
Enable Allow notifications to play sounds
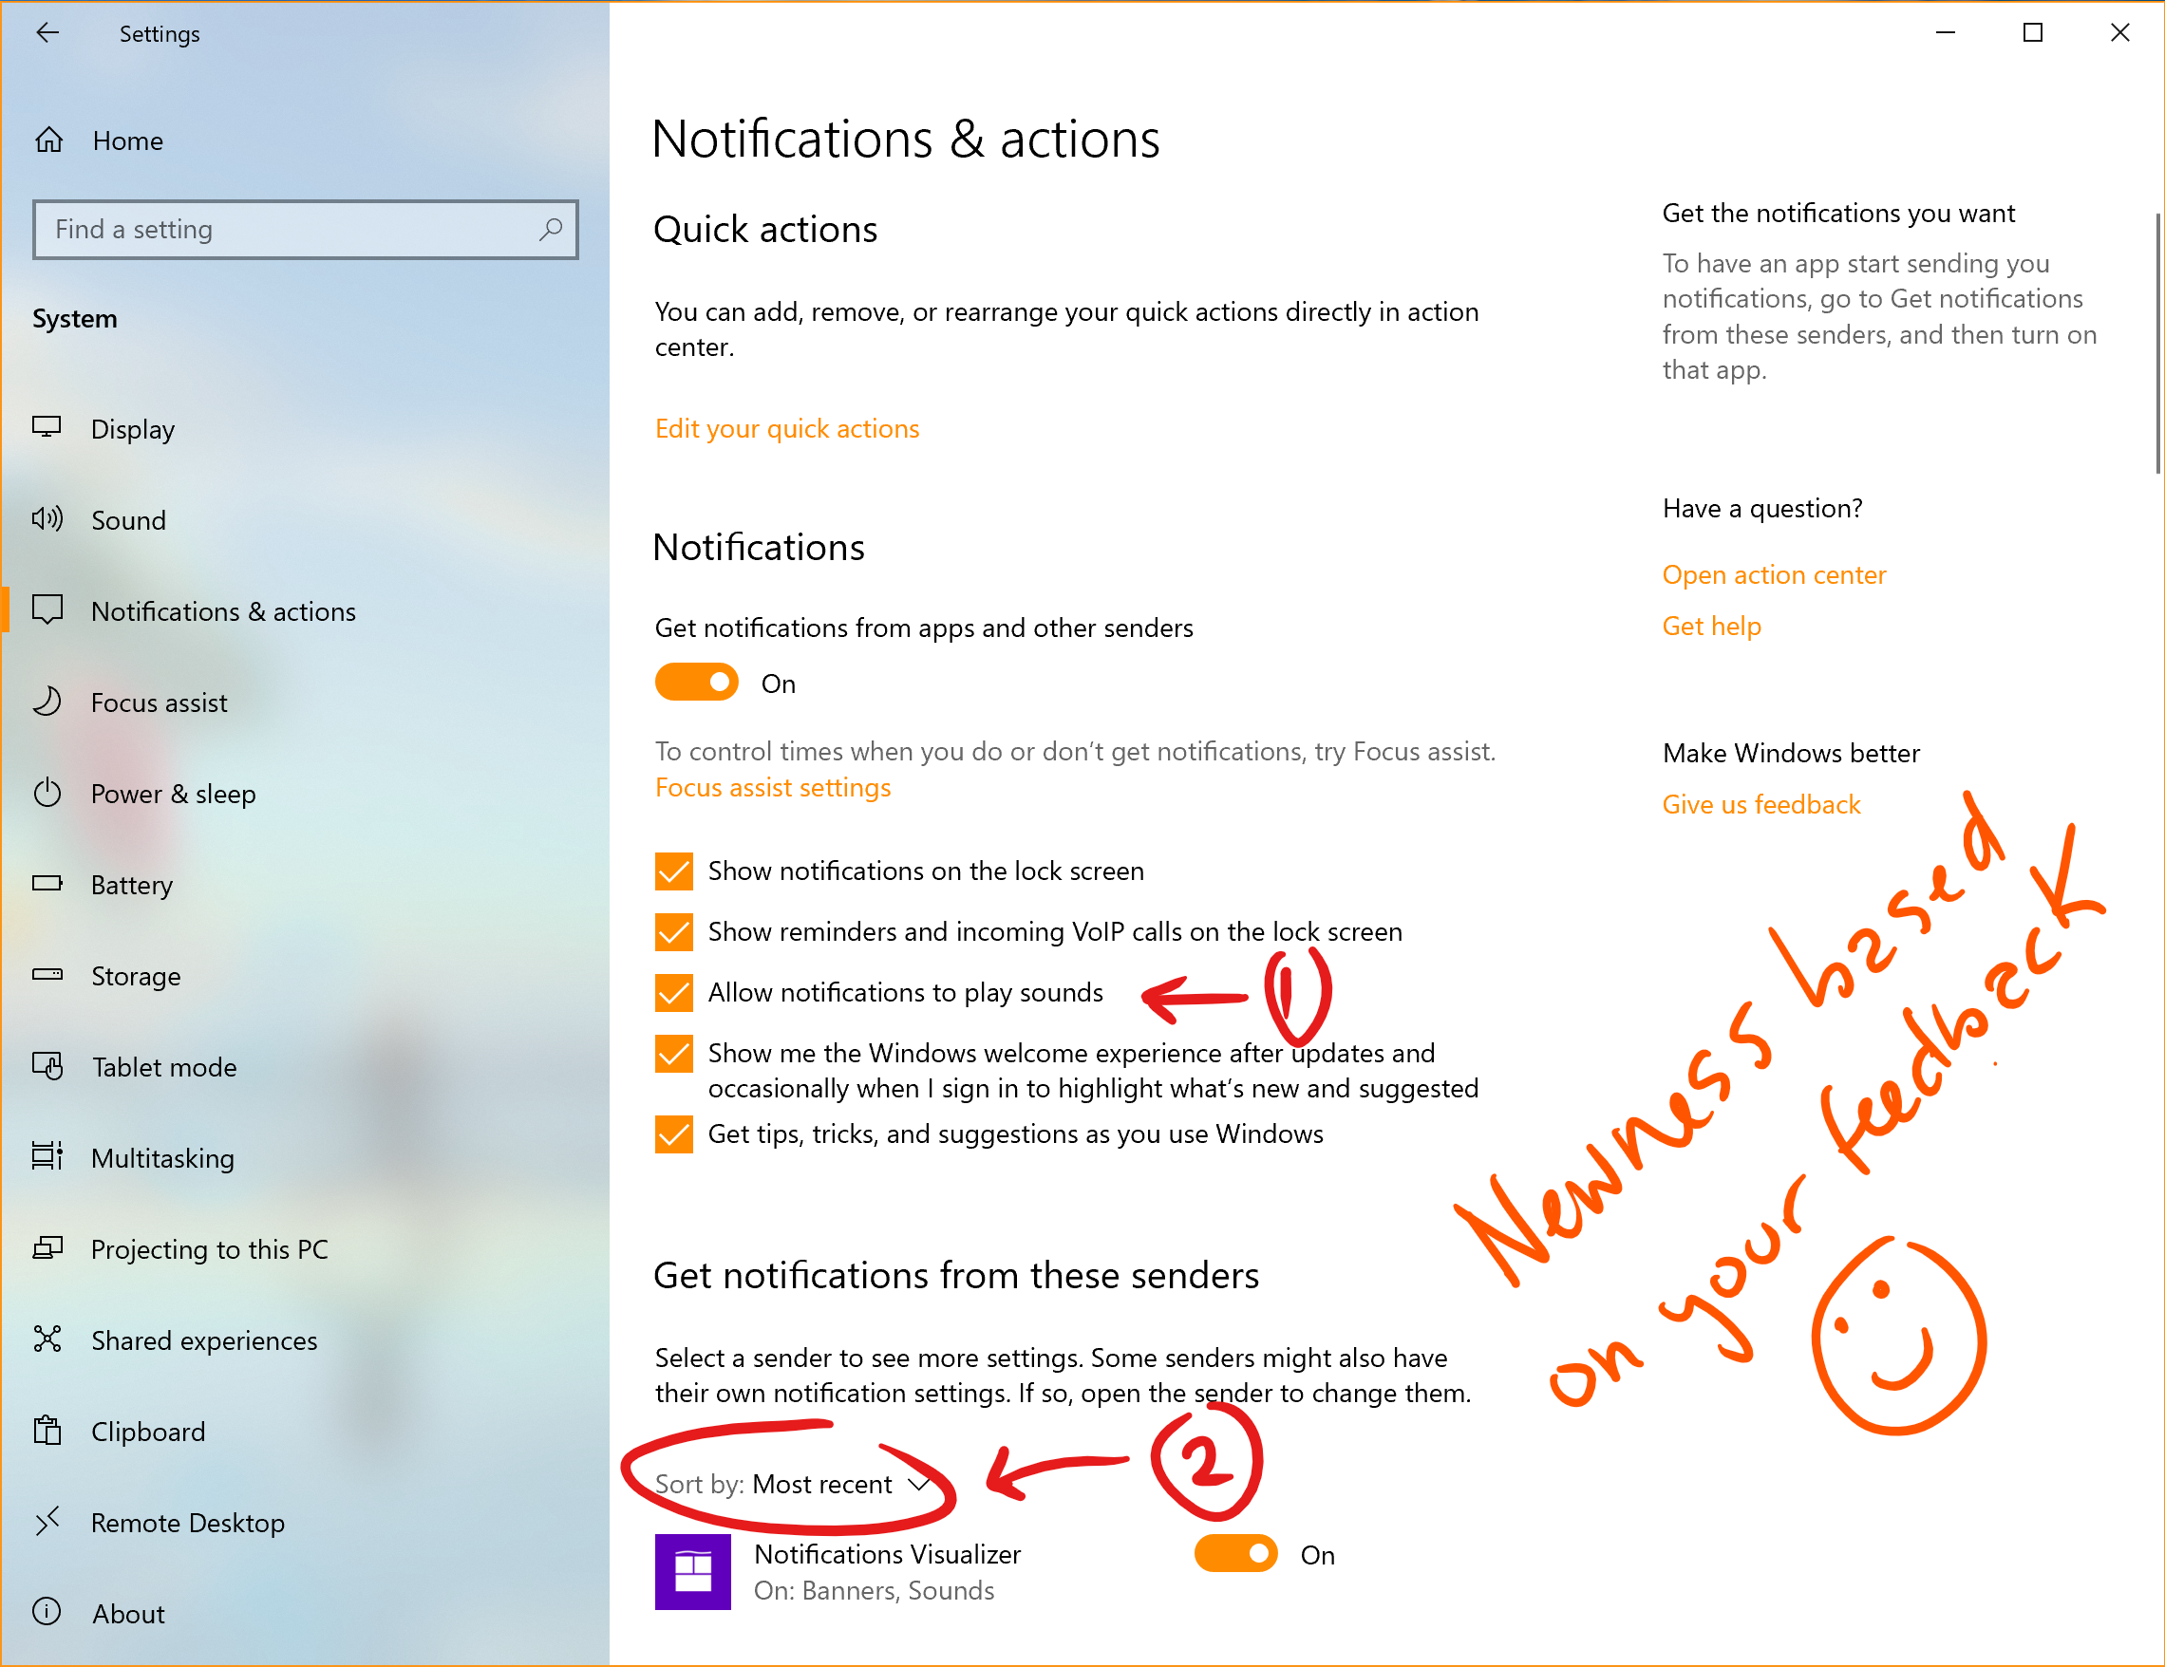coord(674,993)
